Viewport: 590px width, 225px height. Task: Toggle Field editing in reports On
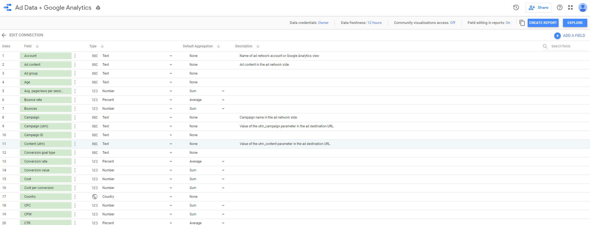click(x=508, y=23)
